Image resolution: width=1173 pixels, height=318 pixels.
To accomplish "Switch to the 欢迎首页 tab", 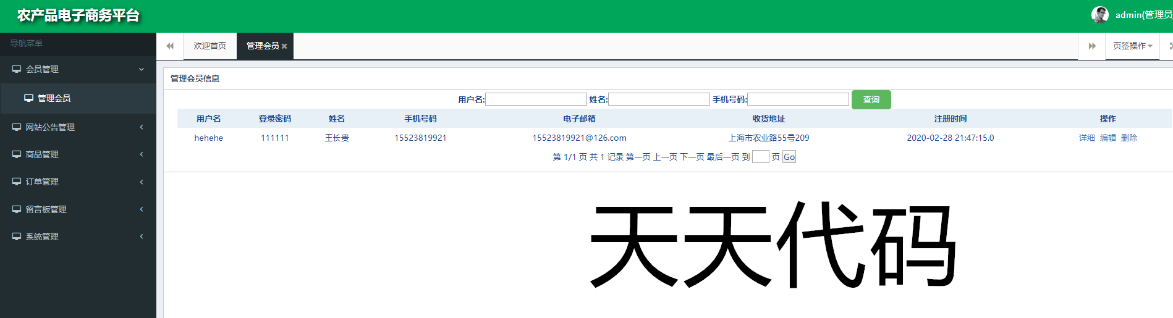I will 210,46.
